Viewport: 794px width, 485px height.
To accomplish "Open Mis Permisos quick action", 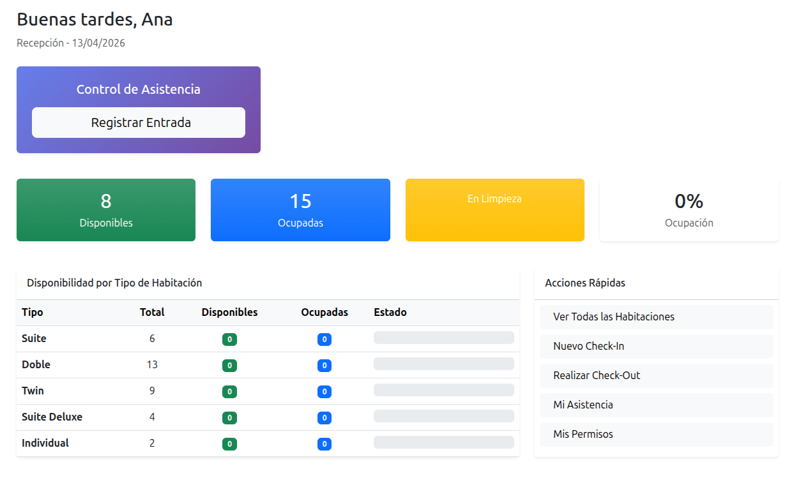I will [656, 435].
